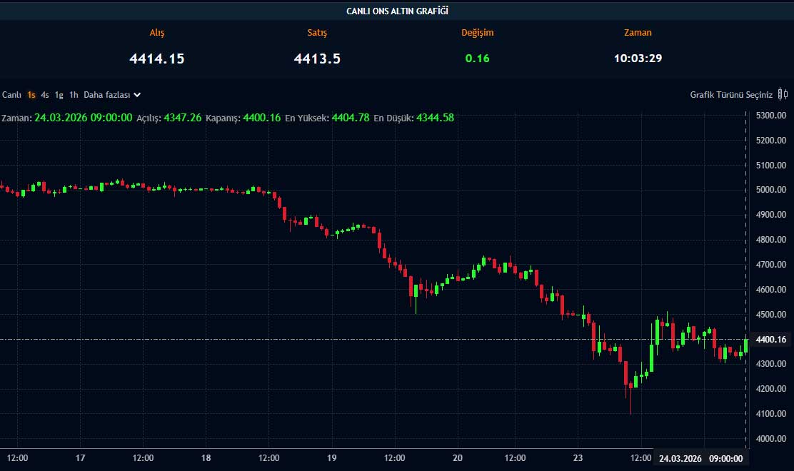
Task: Click the green Değişim value 0.16
Action: pyautogui.click(x=477, y=59)
